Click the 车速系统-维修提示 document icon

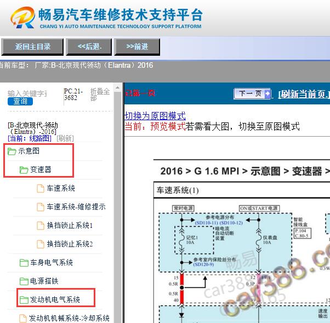tap(41, 207)
